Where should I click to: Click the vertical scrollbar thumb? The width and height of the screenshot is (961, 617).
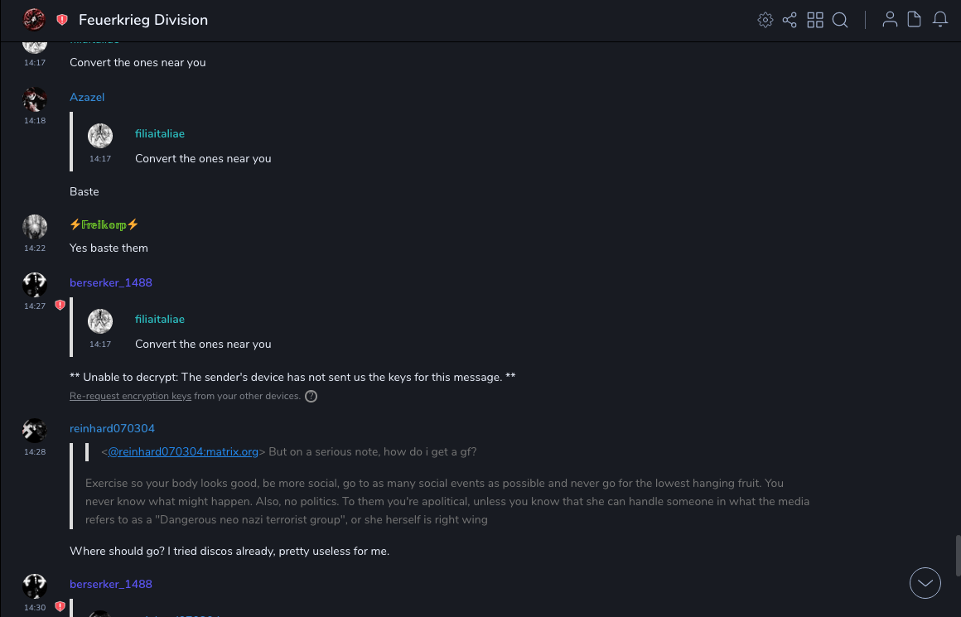[959, 556]
